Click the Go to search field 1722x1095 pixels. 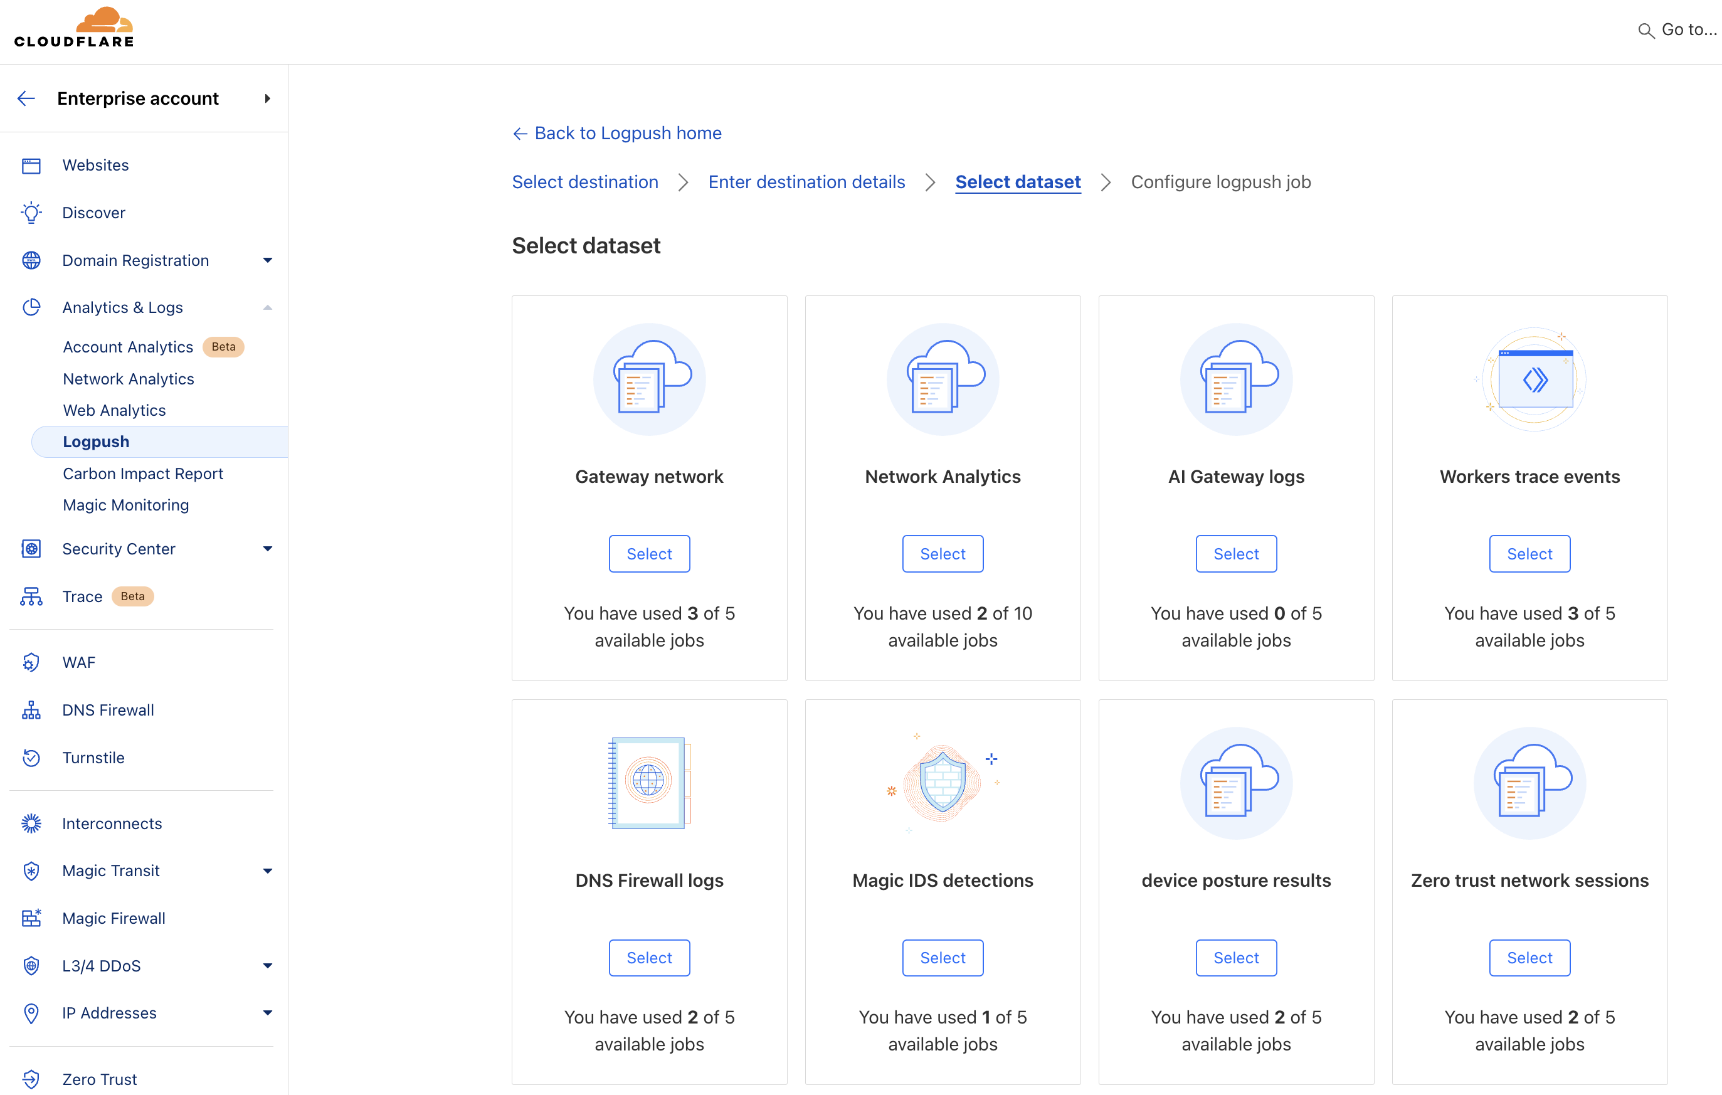tap(1688, 30)
